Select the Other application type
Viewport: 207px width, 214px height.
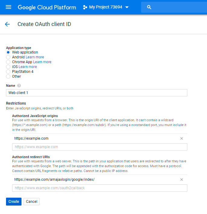coord(8,76)
